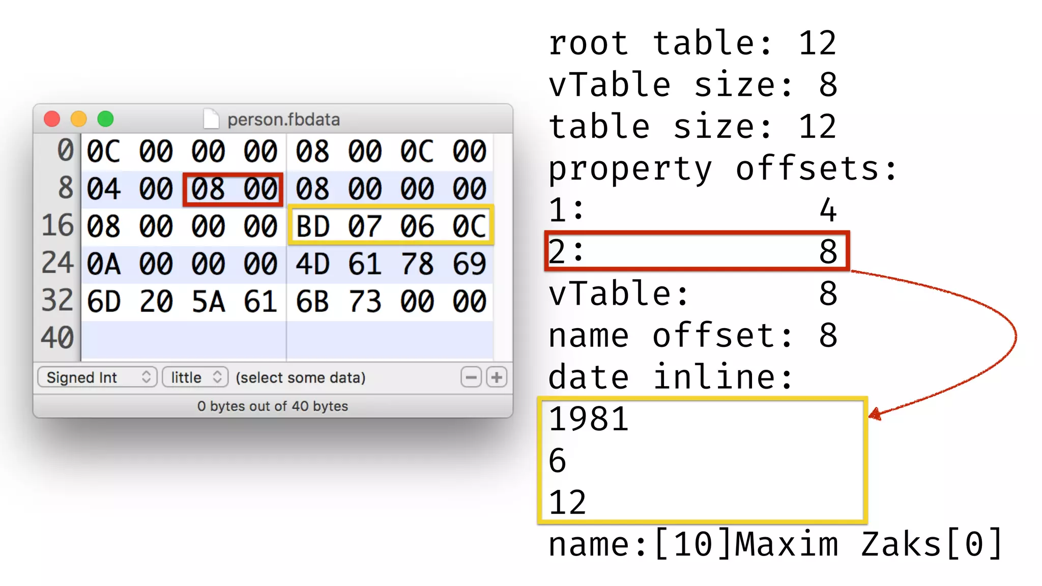Select hex byte 07 in row 16
The height and width of the screenshot is (586, 1042).
click(x=365, y=226)
